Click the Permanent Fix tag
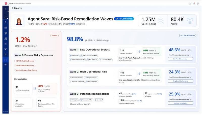Viewport: 202px width, 115px height. pos(86,100)
